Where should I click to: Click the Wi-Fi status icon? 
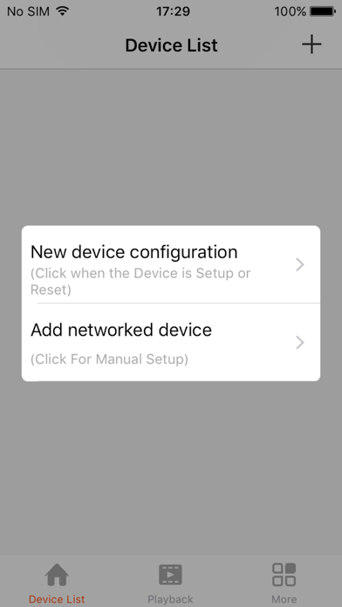click(62, 11)
